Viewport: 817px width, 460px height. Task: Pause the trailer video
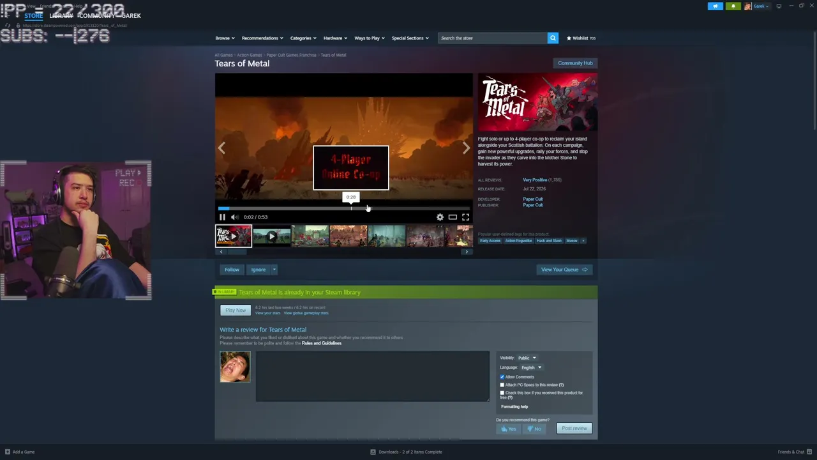click(x=222, y=217)
